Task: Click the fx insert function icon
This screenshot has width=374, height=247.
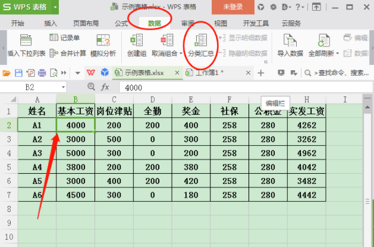Action: [105, 87]
